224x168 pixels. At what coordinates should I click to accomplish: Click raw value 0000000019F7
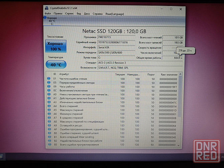tap(168, 87)
